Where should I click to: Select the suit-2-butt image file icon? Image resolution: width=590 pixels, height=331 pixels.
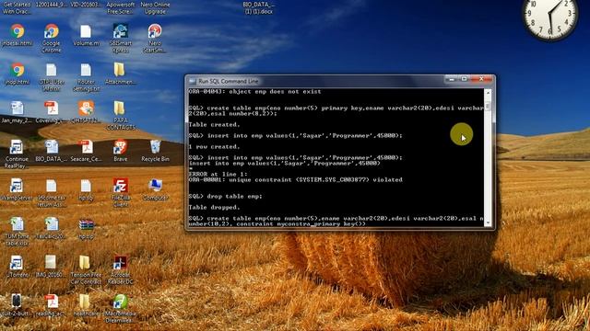[16, 302]
